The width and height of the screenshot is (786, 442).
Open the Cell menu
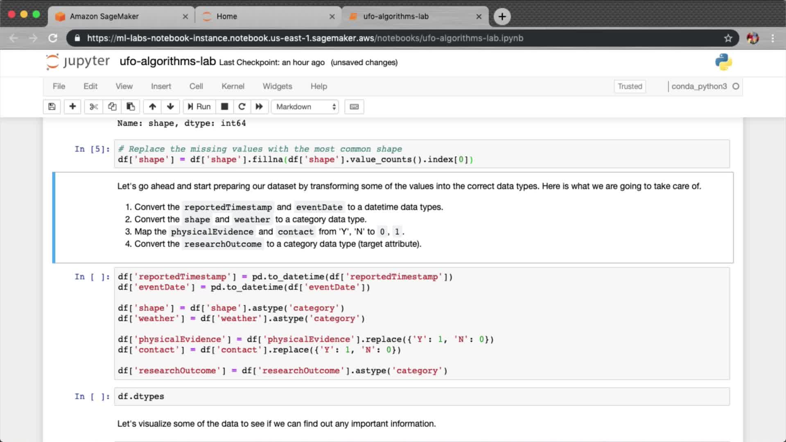click(x=196, y=86)
